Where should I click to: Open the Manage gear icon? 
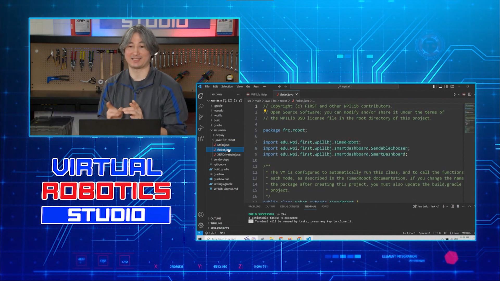point(201,225)
